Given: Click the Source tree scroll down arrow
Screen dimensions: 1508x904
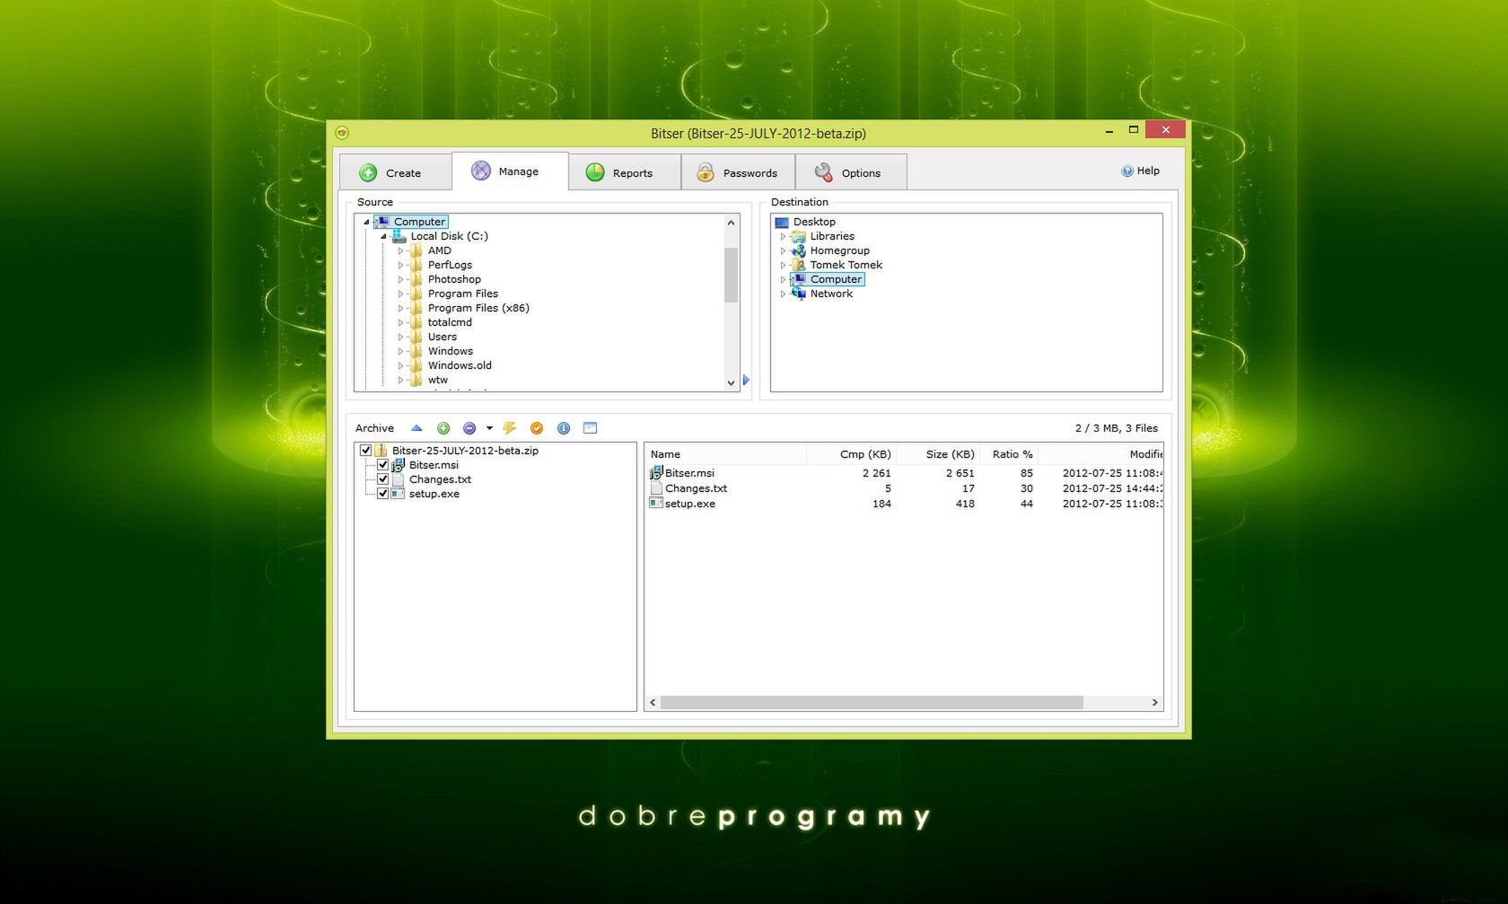Looking at the screenshot, I should [x=731, y=382].
